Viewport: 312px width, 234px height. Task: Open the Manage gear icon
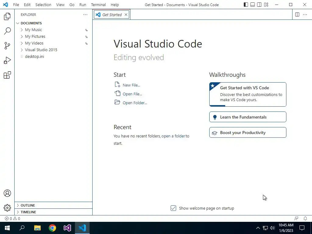(7, 208)
